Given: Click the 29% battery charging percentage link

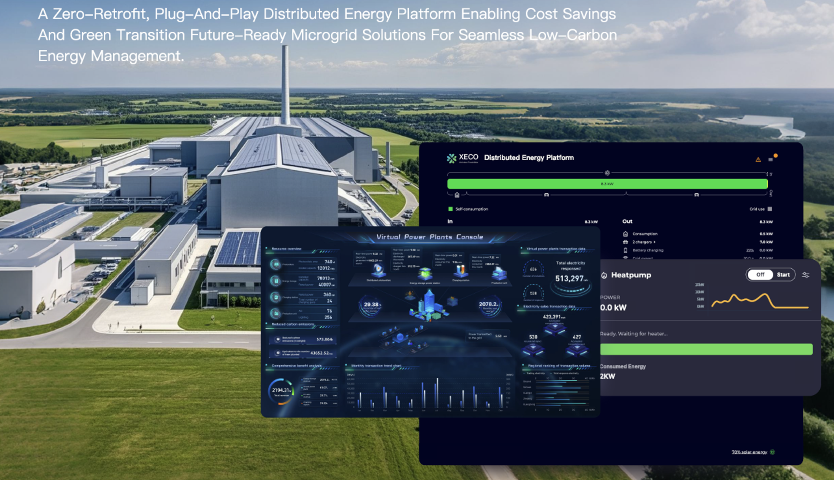Looking at the screenshot, I should coord(750,250).
